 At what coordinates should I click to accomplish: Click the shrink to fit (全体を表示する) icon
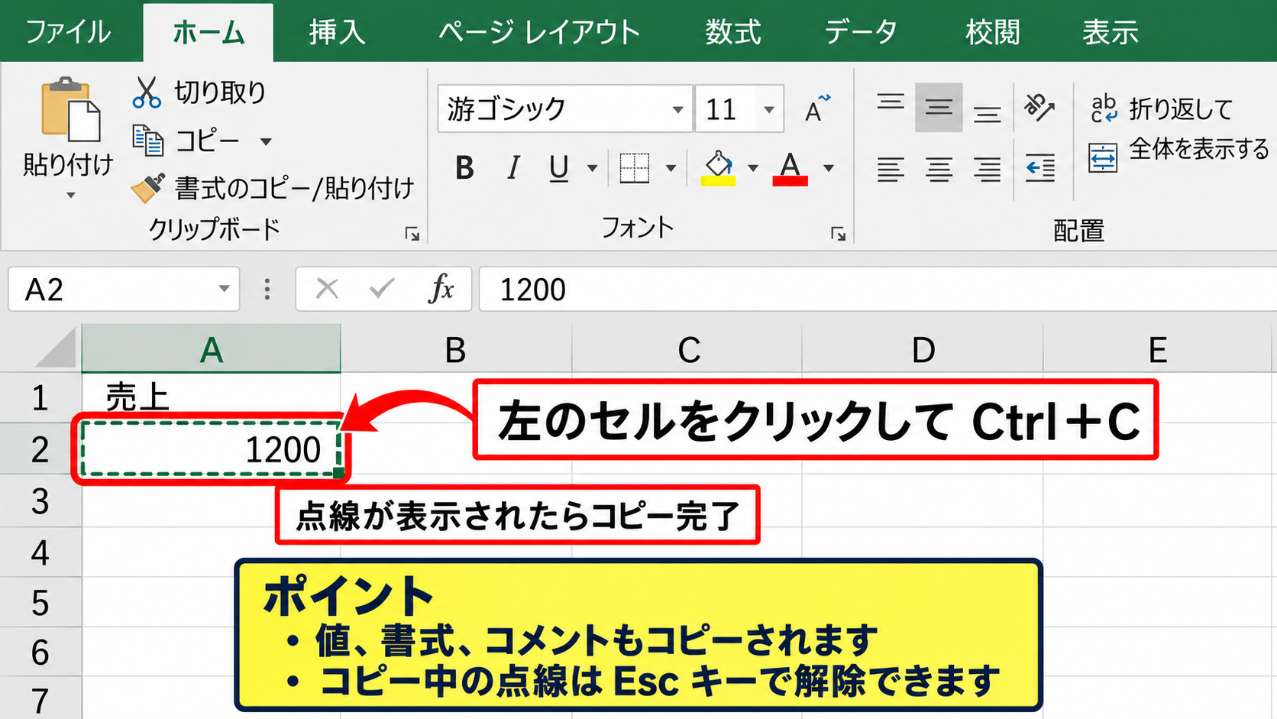click(1103, 158)
